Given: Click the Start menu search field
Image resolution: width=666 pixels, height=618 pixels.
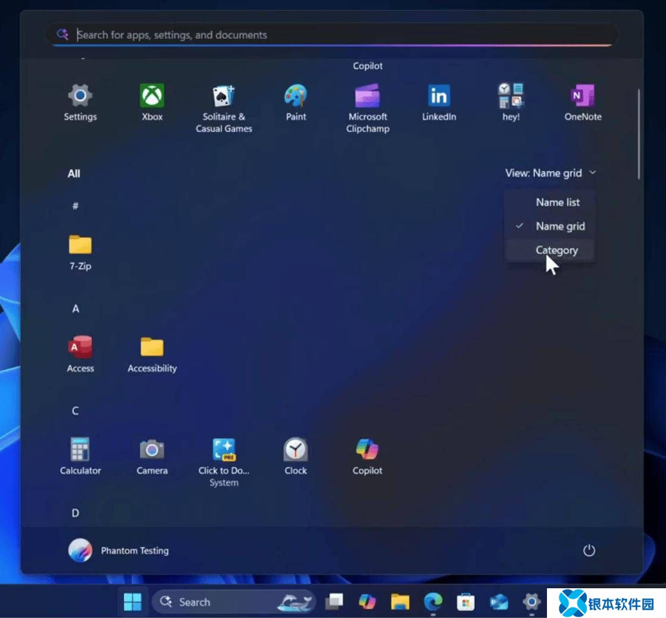Looking at the screenshot, I should [332, 35].
